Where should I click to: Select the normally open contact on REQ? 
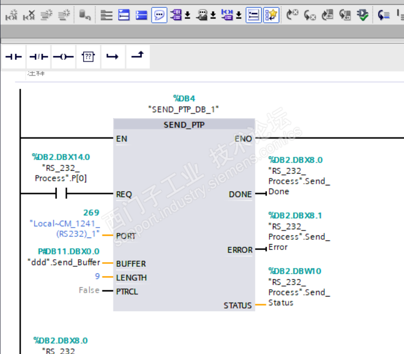point(61,193)
